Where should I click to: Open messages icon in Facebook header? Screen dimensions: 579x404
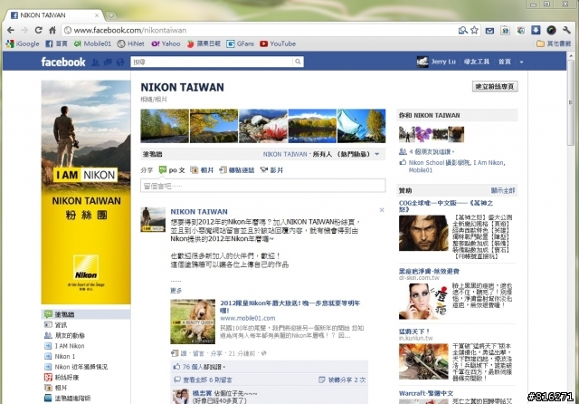[x=108, y=63]
